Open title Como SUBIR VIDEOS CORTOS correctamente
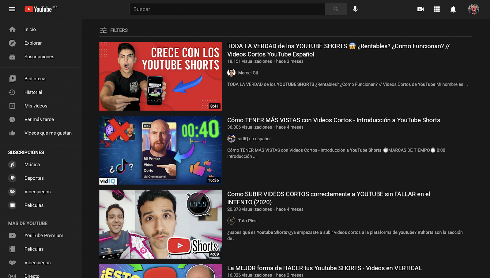Screen dimensions: 490x278 [329, 198]
